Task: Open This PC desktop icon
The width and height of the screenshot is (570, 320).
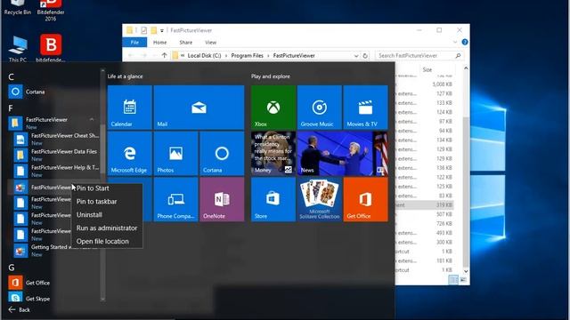Action: 18,49
